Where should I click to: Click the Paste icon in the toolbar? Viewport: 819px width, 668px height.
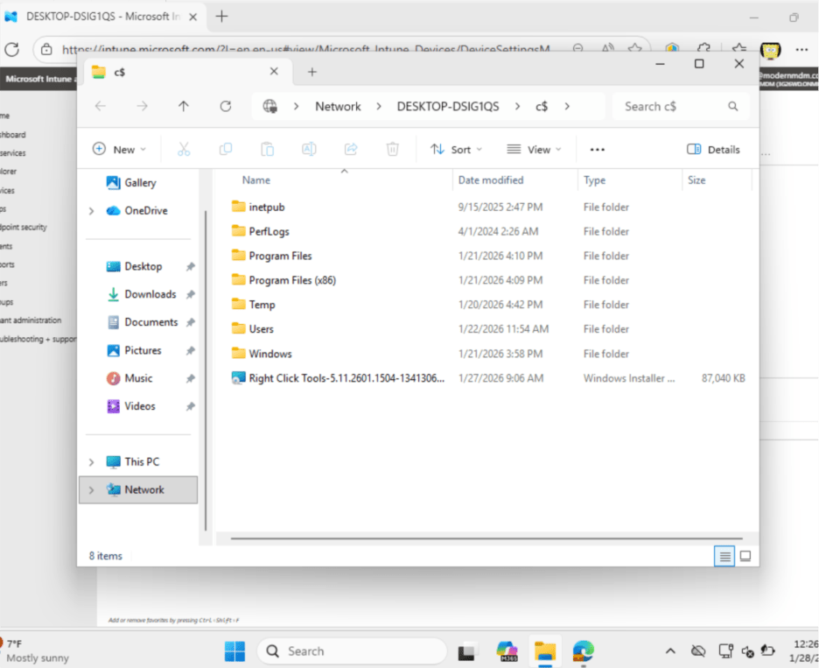(x=267, y=149)
